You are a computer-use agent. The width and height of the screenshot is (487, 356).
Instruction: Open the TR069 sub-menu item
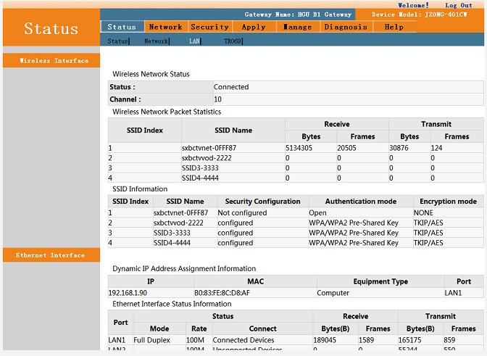(233, 41)
